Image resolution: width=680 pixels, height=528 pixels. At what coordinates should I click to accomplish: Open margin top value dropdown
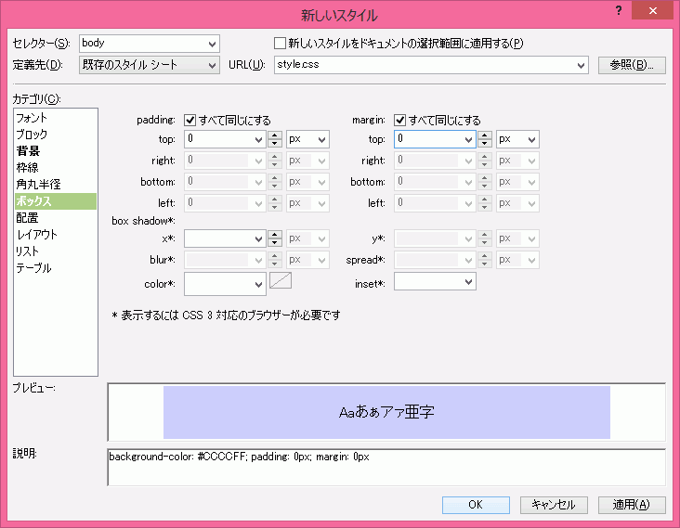click(x=468, y=139)
